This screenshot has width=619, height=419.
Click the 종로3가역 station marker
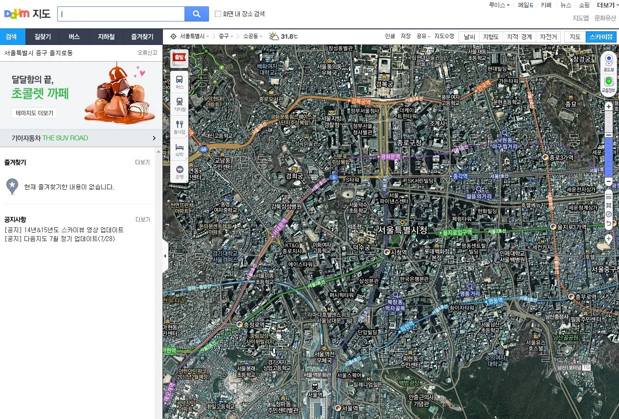546,157
